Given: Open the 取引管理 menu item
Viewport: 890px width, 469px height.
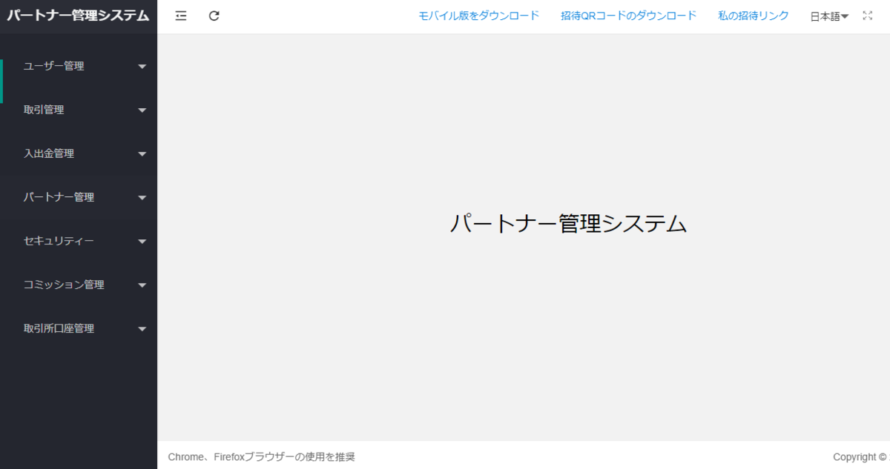Looking at the screenshot, I should (x=79, y=110).
